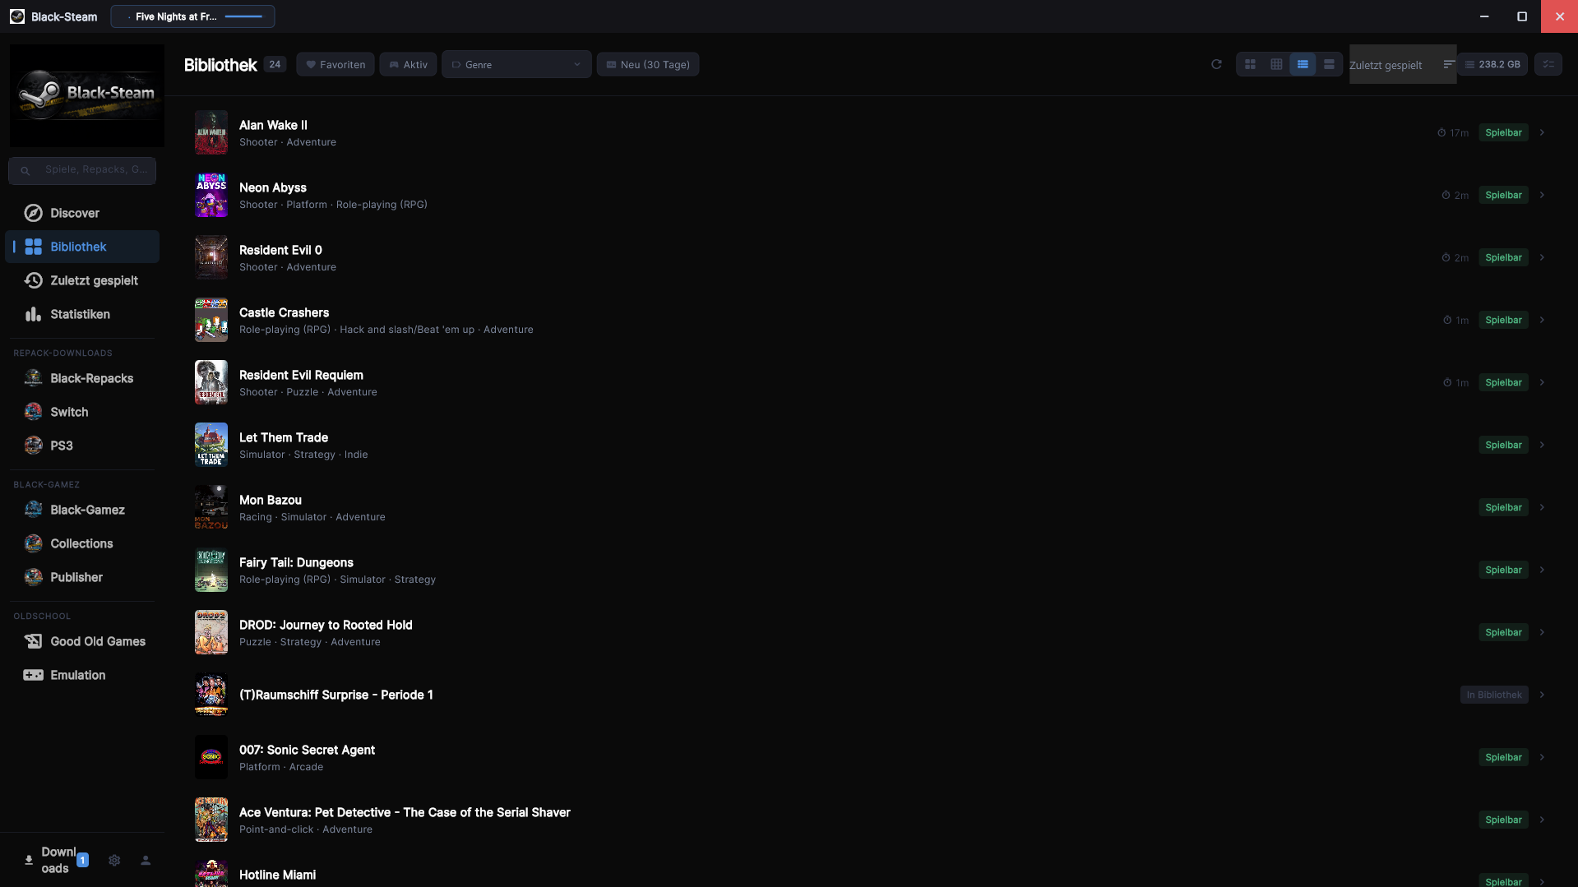Go to Bibliothek in sidebar
Viewport: 1578px width, 887px height.
[82, 247]
